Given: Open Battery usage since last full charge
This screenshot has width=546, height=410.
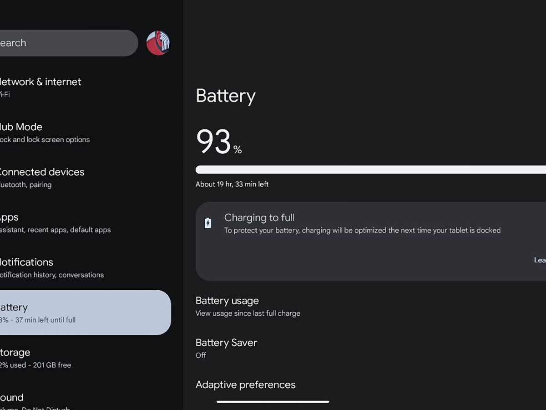Looking at the screenshot, I should (x=248, y=306).
